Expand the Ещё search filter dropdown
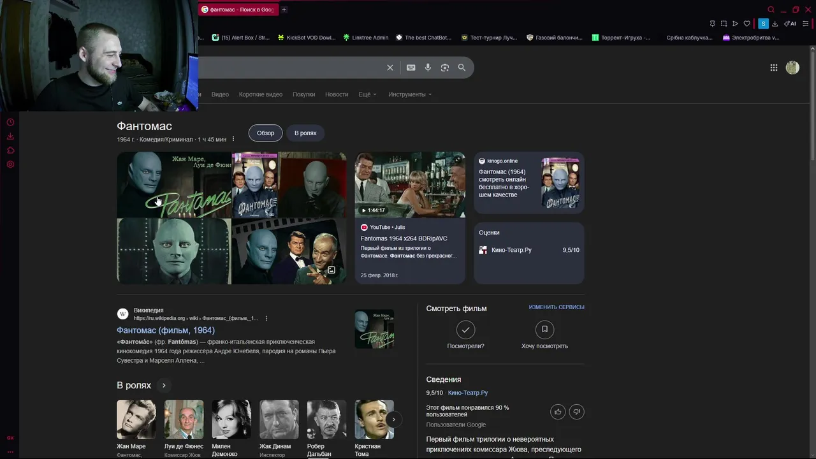816x459 pixels. point(367,94)
